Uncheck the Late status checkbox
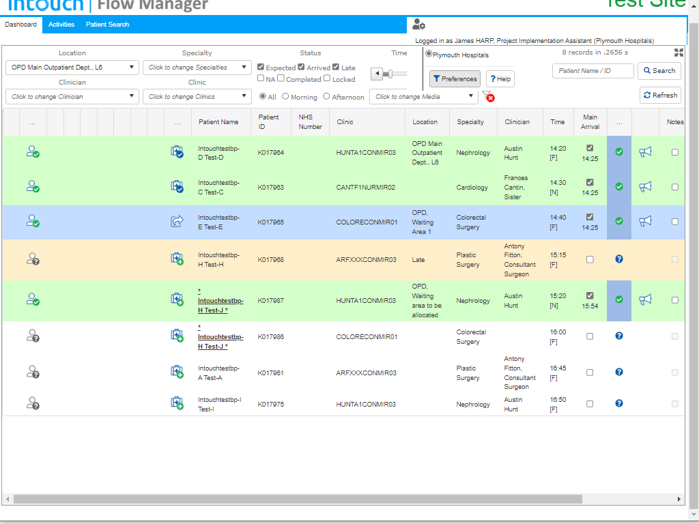699x524 pixels. [336, 67]
